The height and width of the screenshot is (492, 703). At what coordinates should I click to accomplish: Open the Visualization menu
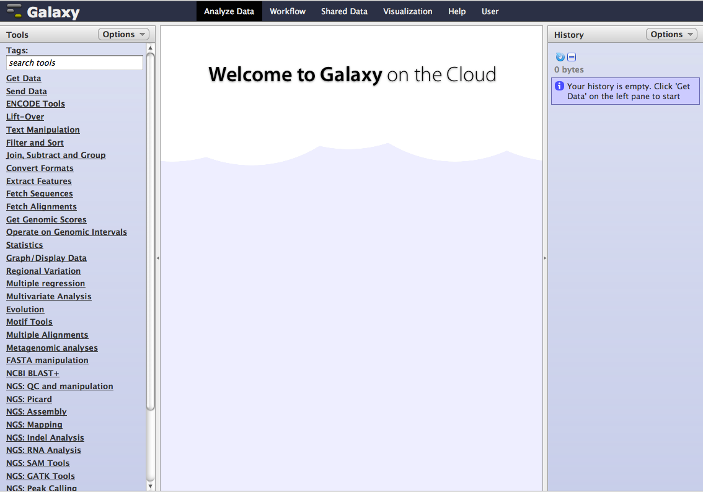(x=407, y=11)
